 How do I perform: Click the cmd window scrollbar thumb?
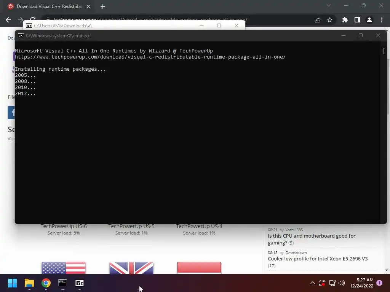point(384,51)
